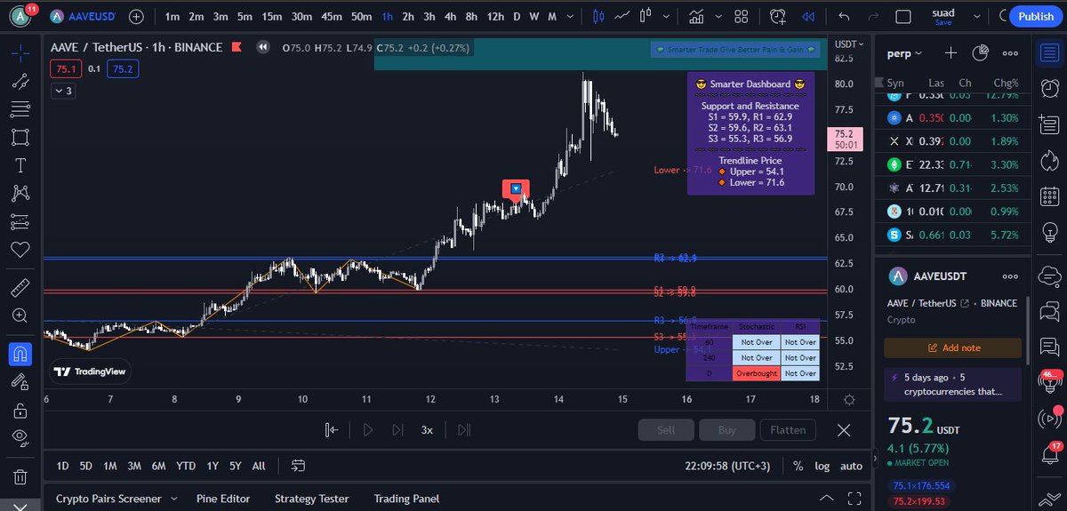Select the rectangle shapes tool
Screen dimensions: 1067x511
pos(20,138)
